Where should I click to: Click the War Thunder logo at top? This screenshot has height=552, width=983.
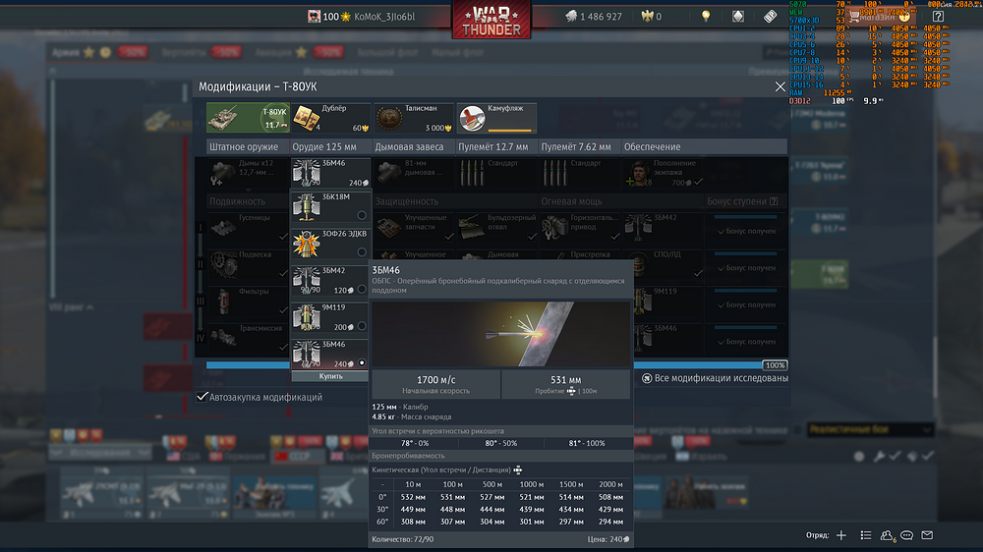pos(491,20)
